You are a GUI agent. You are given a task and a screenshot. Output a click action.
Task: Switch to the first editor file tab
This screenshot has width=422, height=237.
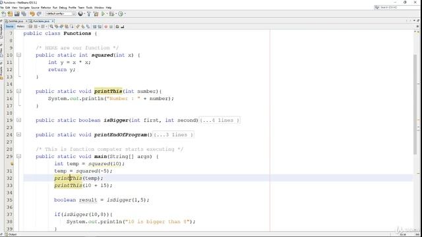[x=16, y=21]
